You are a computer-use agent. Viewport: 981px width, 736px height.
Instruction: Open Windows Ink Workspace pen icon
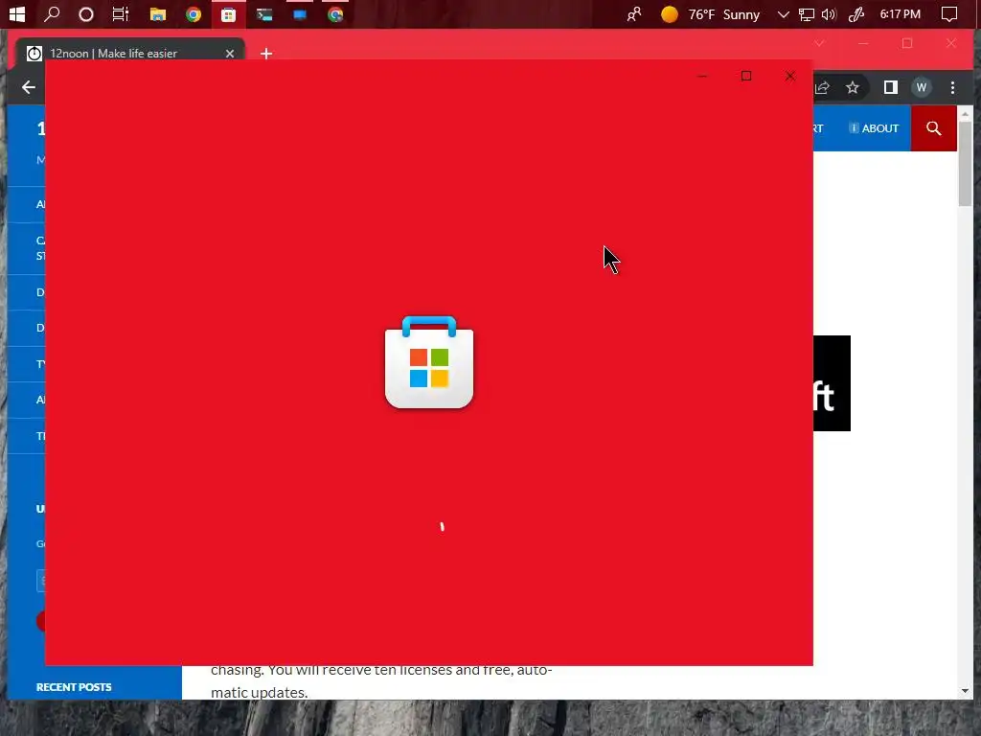[856, 14]
